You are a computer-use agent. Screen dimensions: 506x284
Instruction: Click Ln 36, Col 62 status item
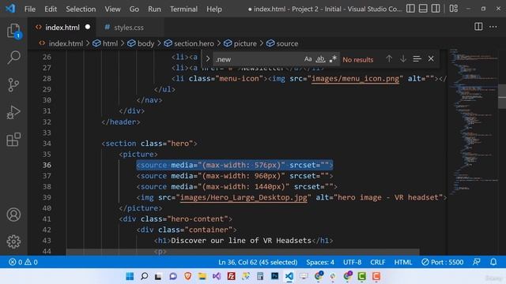pyautogui.click(x=258, y=262)
